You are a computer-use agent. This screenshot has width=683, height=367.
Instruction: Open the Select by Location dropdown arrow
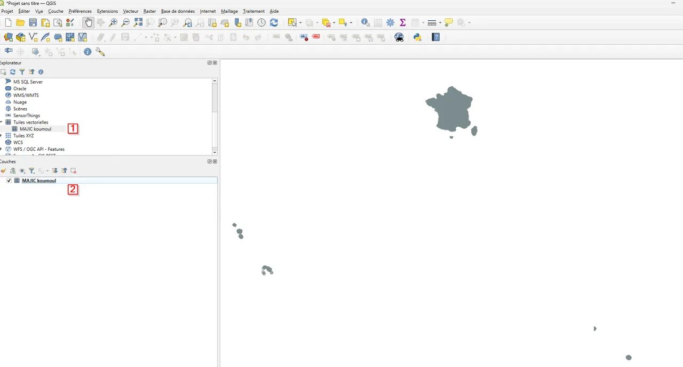click(x=351, y=23)
